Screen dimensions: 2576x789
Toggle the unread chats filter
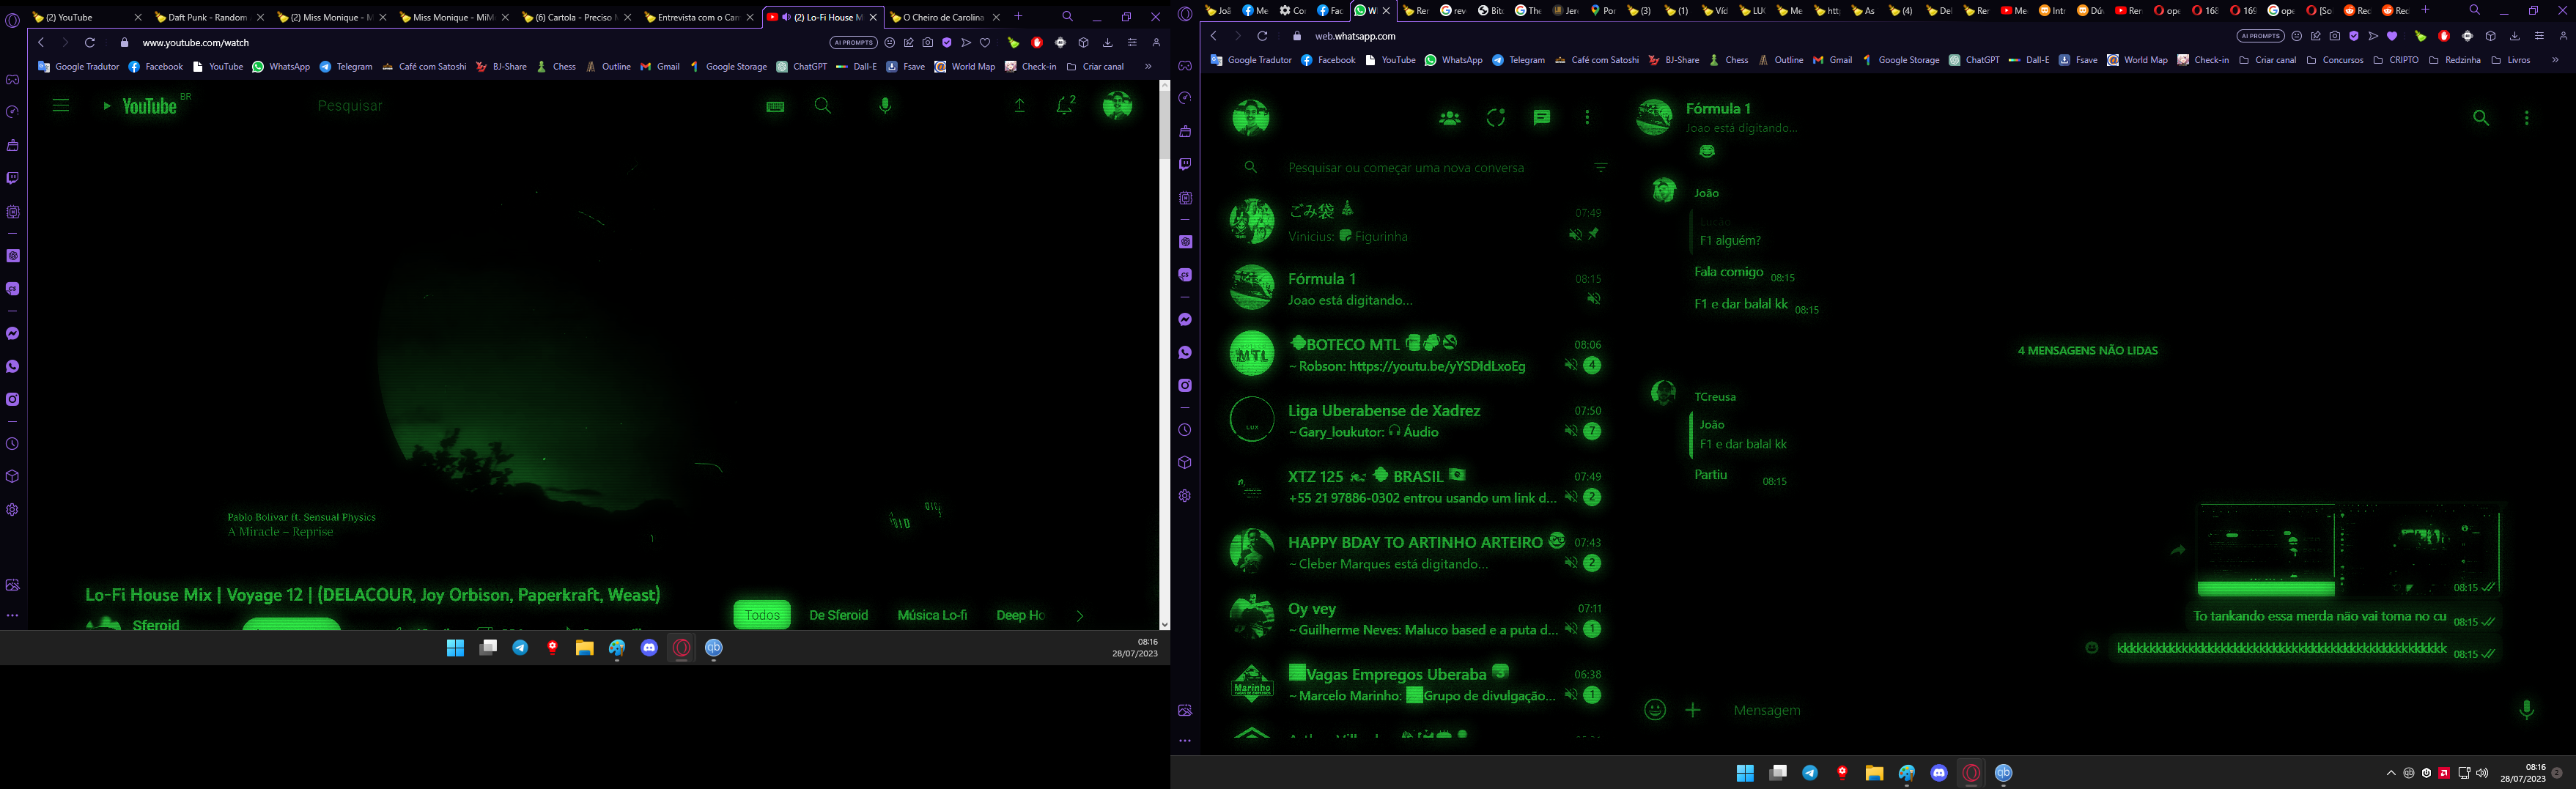1601,167
